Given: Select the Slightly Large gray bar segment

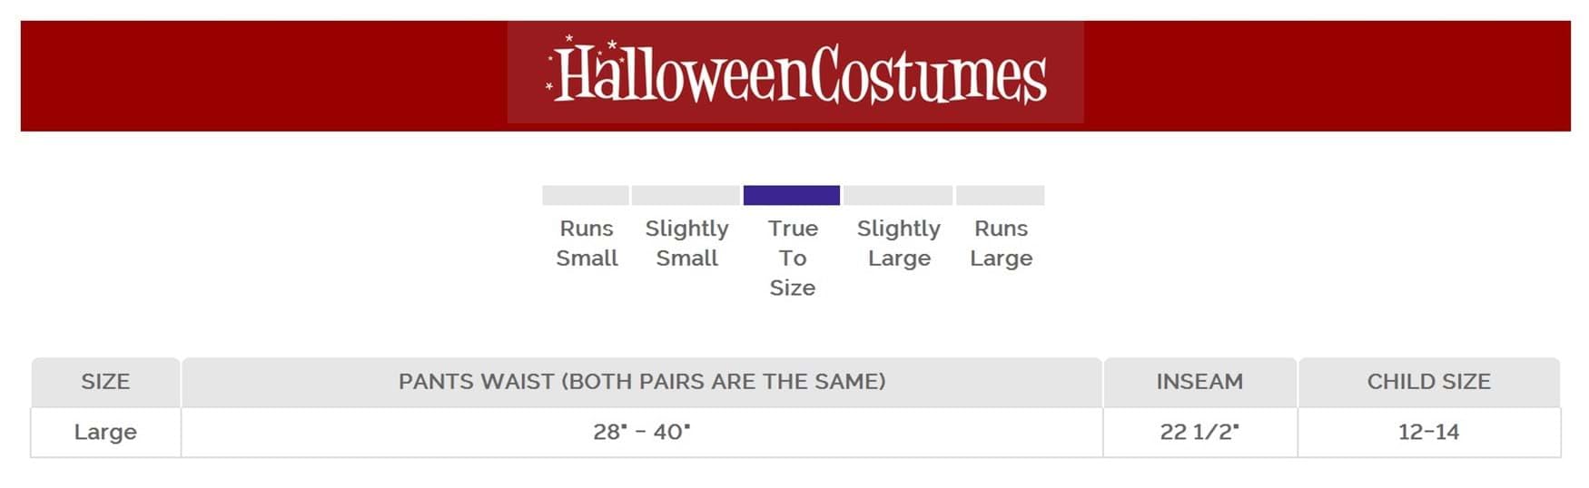Looking at the screenshot, I should [x=898, y=195].
